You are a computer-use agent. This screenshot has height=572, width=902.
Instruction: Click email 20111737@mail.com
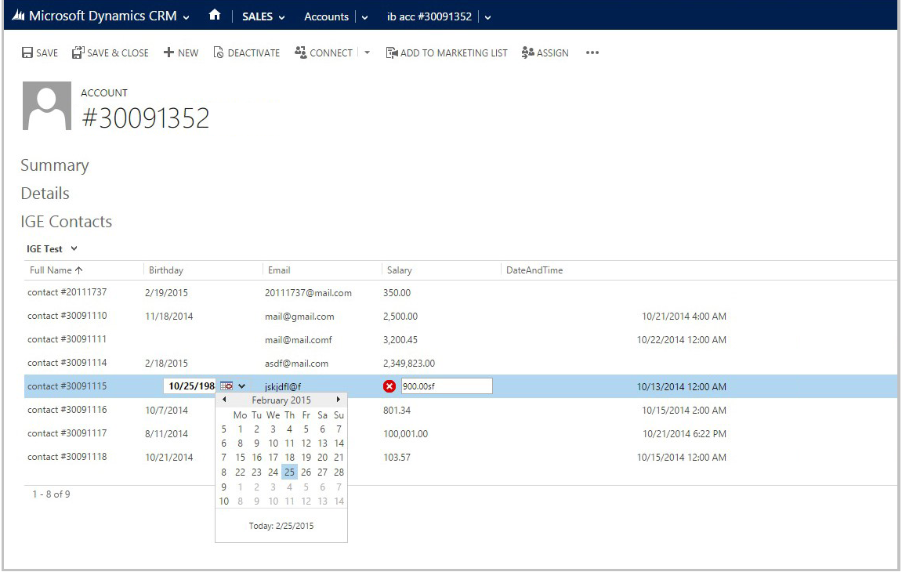308,293
